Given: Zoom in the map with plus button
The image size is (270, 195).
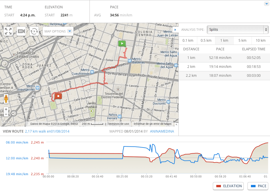Looking at the screenshot, I should (6, 109).
